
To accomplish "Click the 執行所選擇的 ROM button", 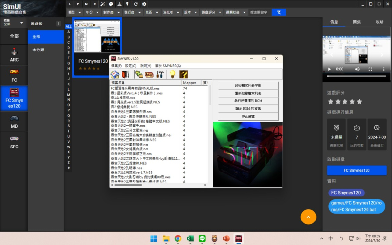I will tap(248, 101).
